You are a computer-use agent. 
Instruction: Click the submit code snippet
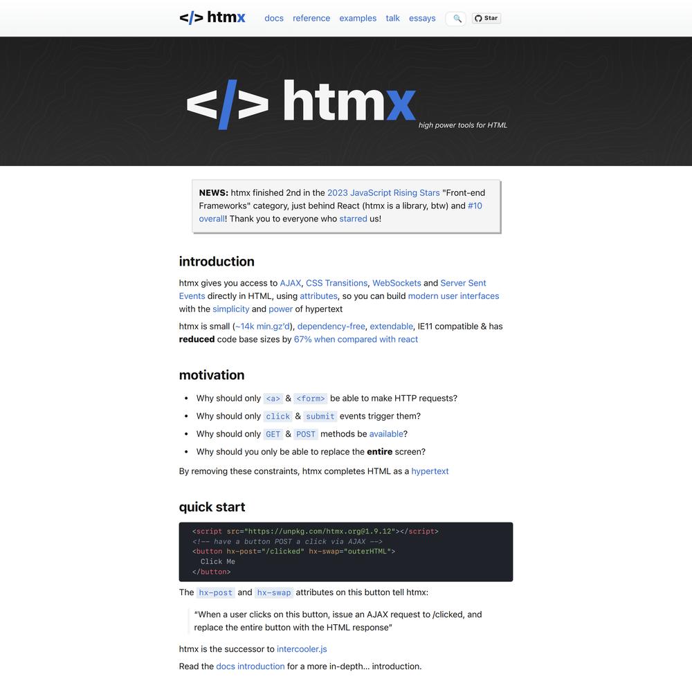(x=320, y=416)
